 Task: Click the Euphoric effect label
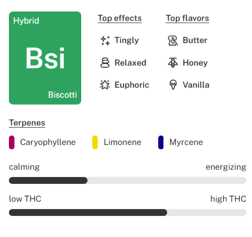(132, 85)
